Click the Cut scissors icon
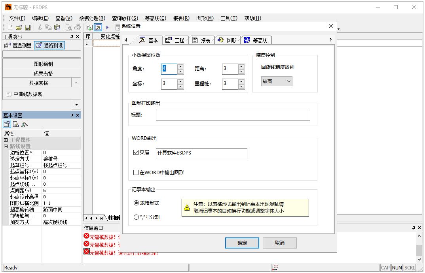Viewport: 425px width, 273px height. tap(40, 27)
